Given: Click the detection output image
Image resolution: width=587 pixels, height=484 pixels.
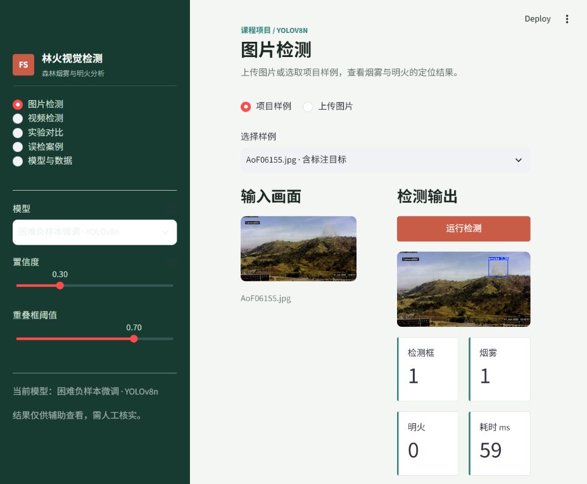Looking at the screenshot, I should pos(464,290).
